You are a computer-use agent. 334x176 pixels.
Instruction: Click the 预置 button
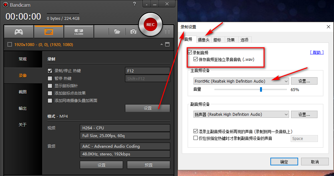coord(149,165)
